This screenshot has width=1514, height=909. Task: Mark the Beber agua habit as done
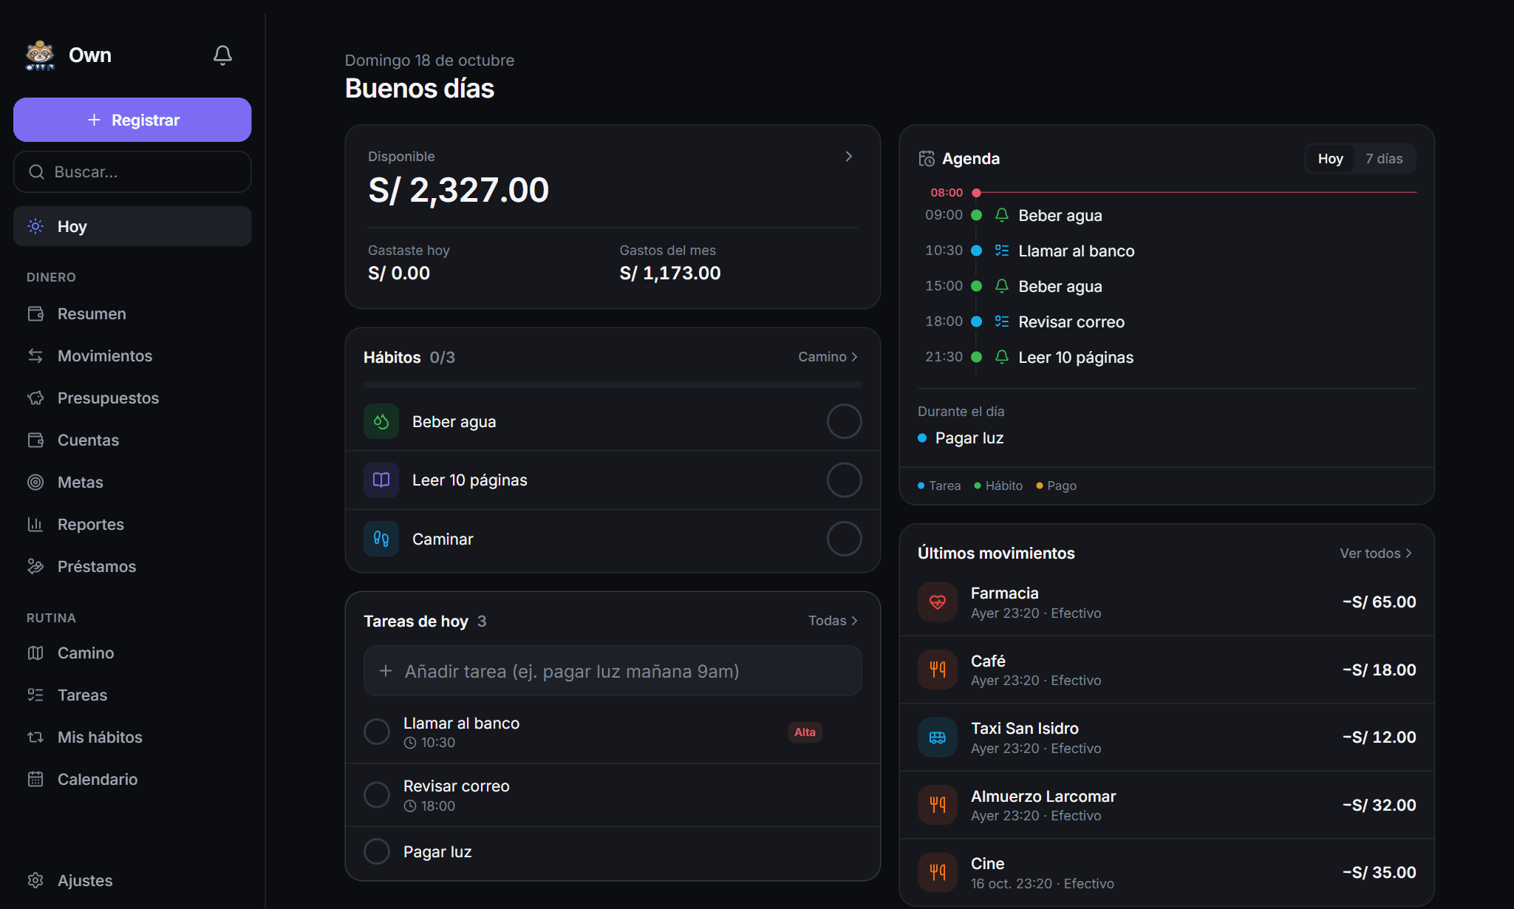[x=844, y=421]
